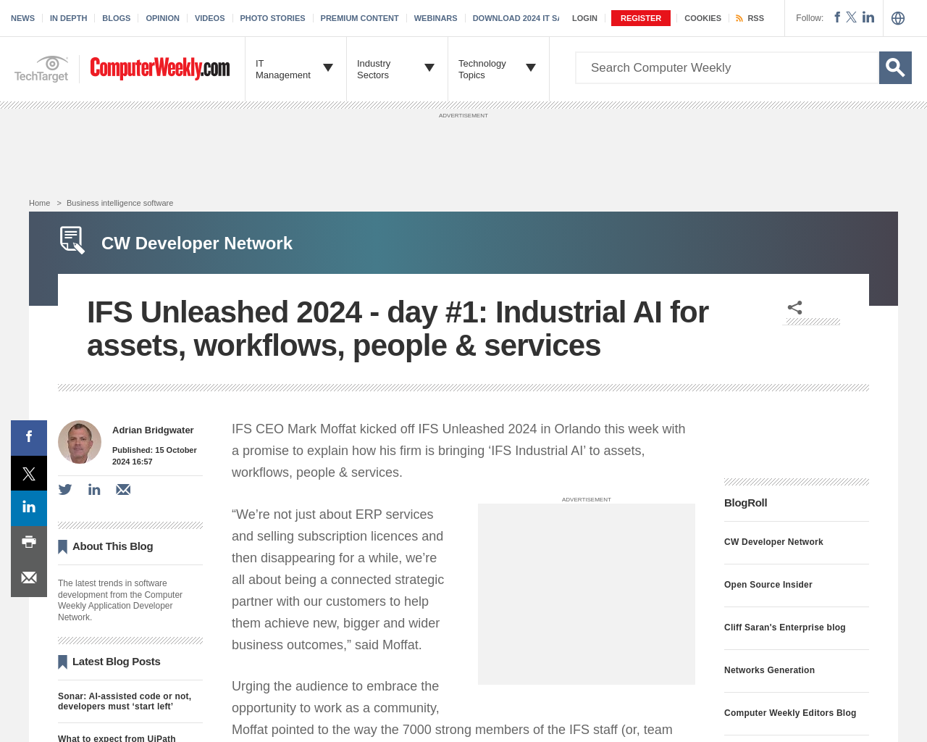Viewport: 927px width, 742px height.
Task: Click the Published 15 October 2024 date
Action: [154, 456]
